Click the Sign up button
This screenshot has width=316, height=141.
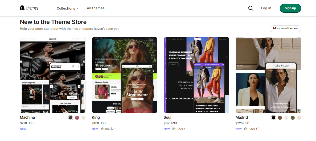coord(290,8)
